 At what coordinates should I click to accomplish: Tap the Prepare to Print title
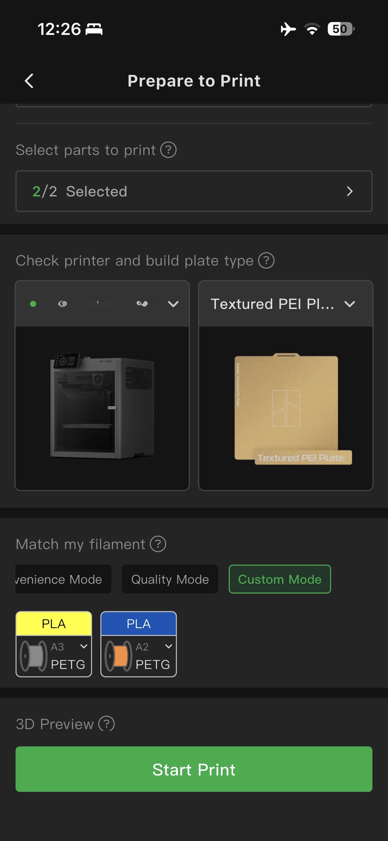(194, 81)
